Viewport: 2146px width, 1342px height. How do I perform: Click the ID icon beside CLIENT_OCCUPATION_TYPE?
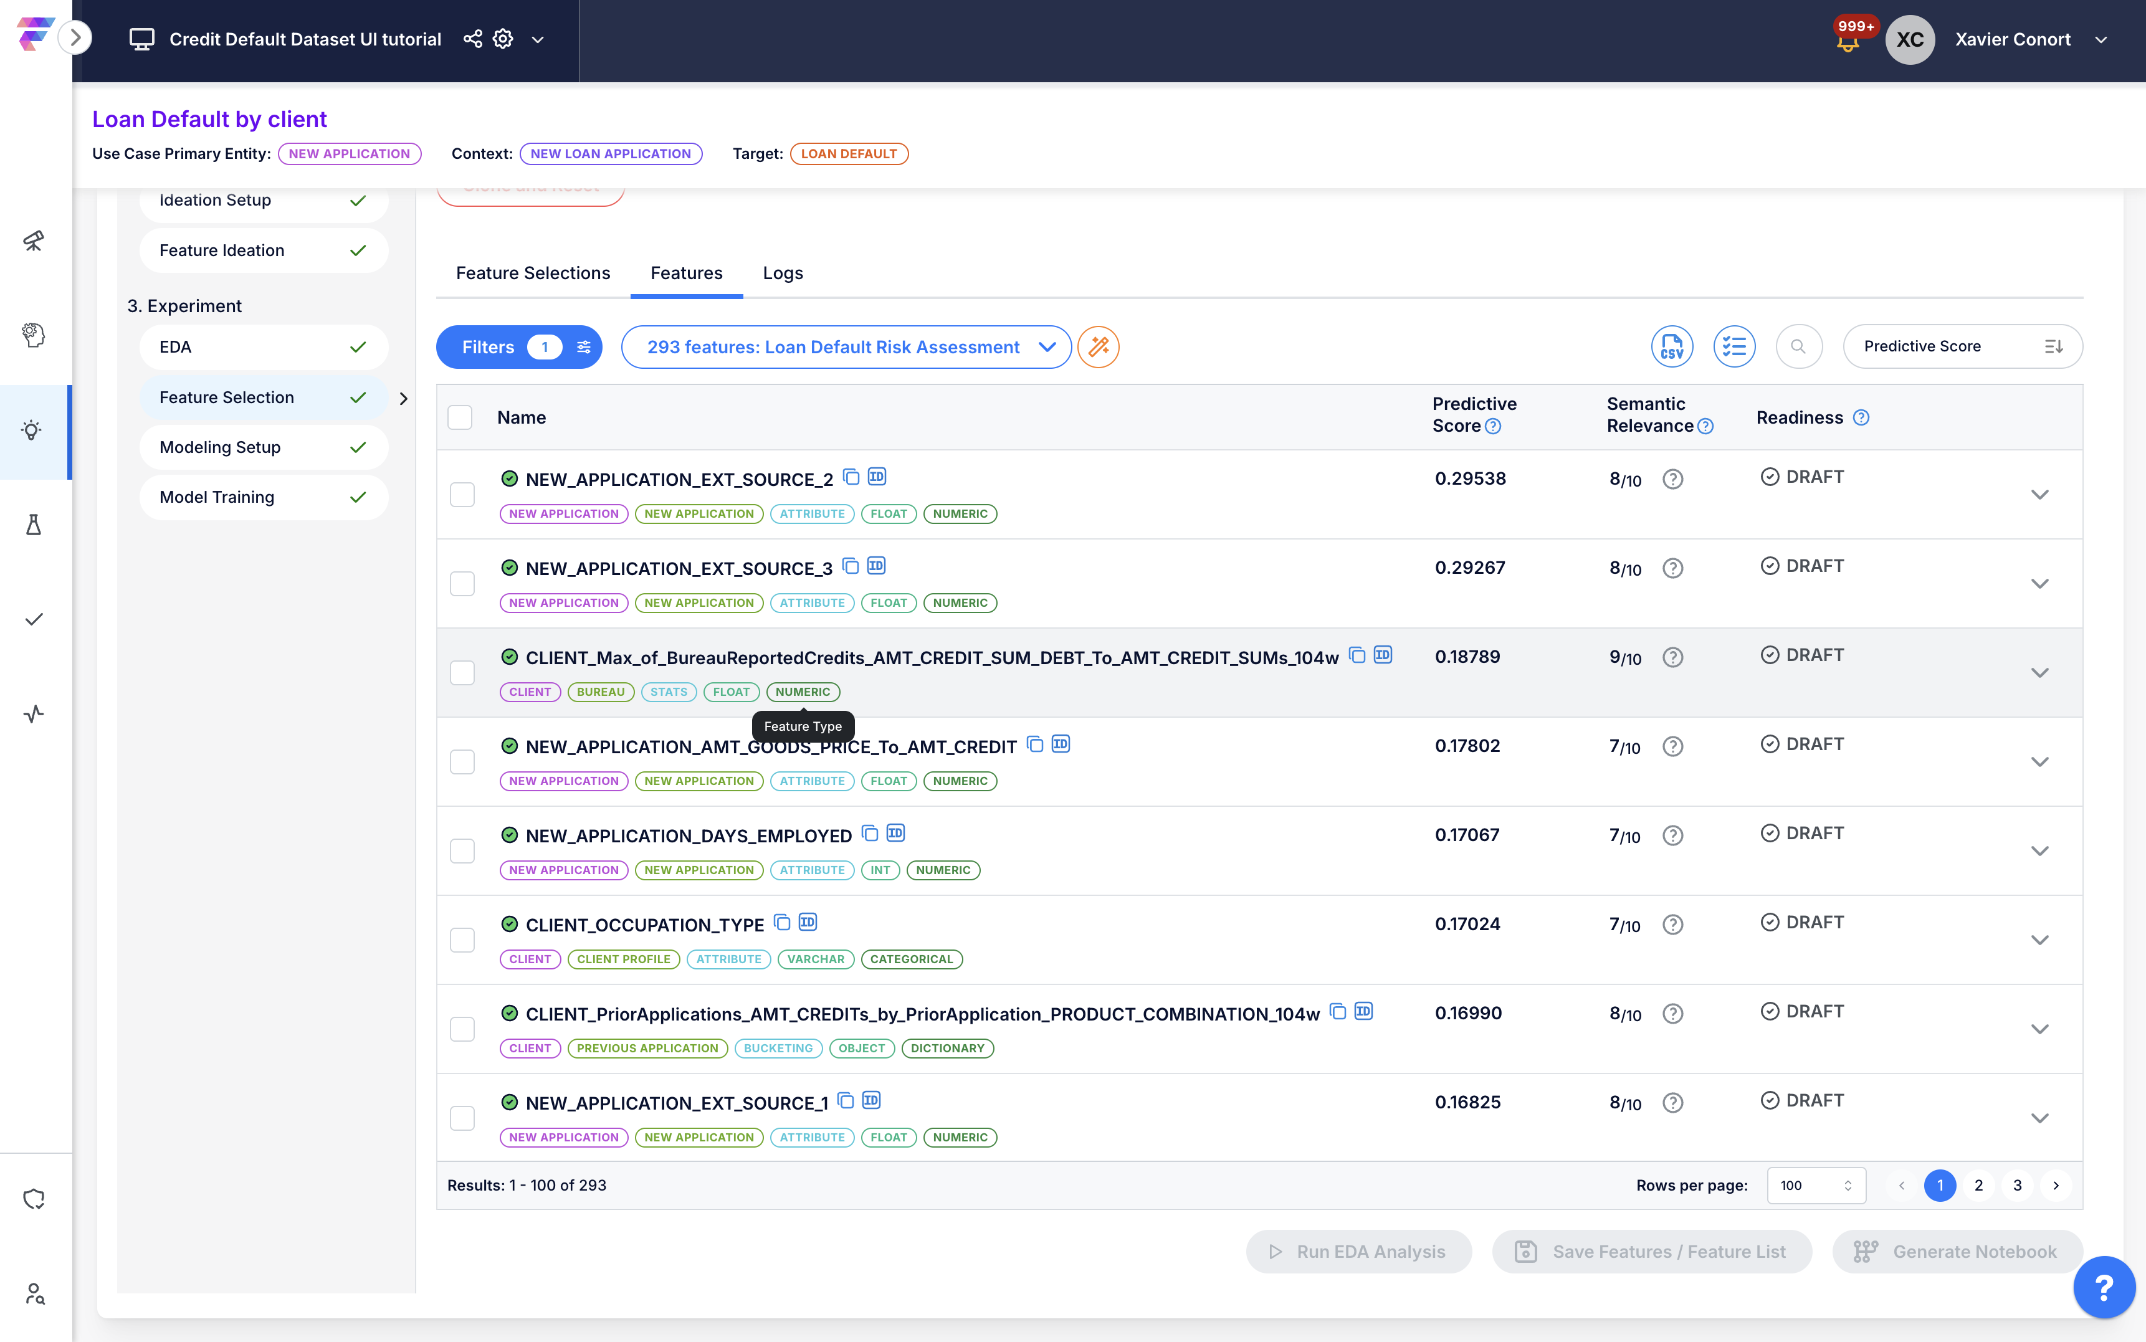click(808, 922)
